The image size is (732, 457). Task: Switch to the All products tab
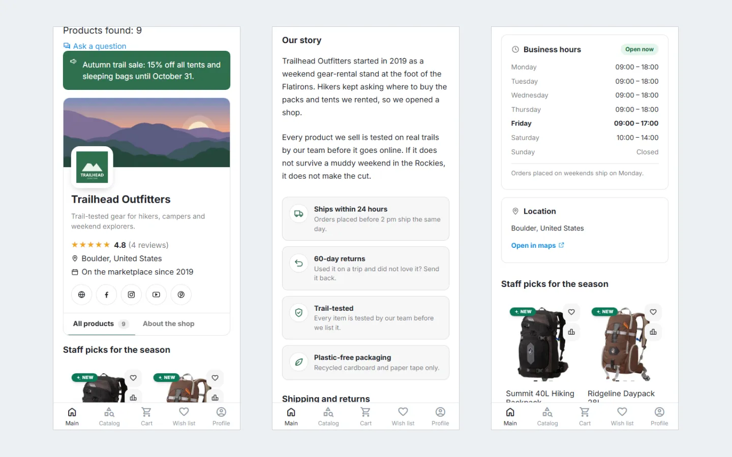100,324
